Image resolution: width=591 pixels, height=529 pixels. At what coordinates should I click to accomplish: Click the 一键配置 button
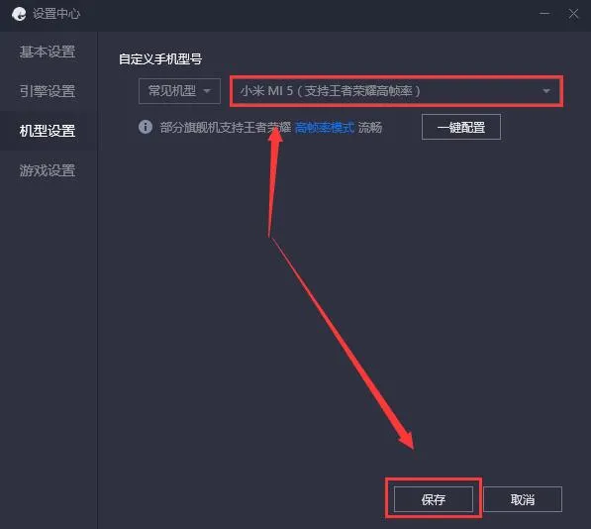pos(461,127)
